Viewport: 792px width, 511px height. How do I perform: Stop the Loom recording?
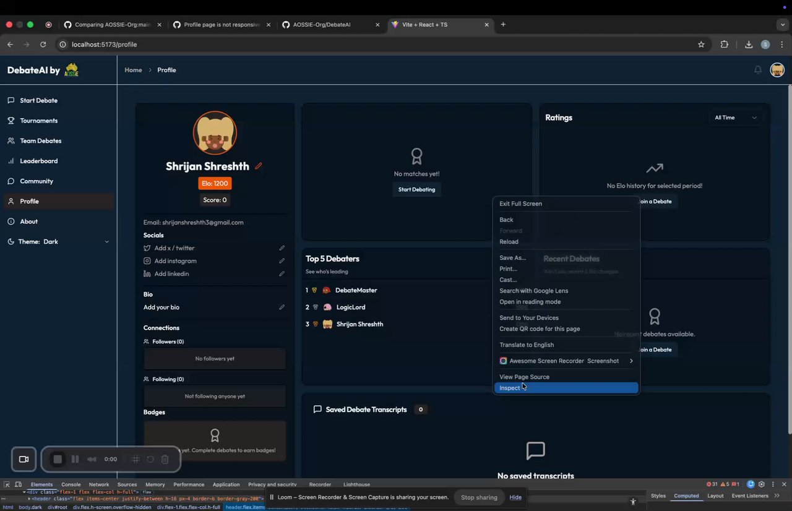[58, 459]
